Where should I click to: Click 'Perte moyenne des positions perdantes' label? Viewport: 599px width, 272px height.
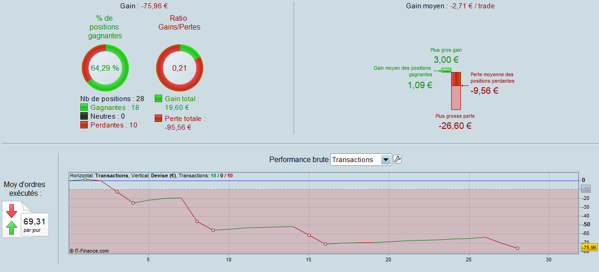click(x=492, y=78)
